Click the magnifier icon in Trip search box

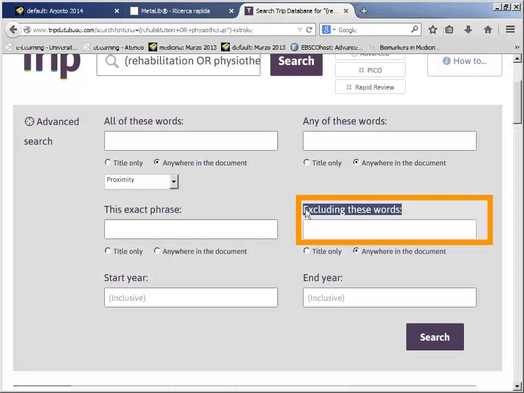(x=111, y=62)
